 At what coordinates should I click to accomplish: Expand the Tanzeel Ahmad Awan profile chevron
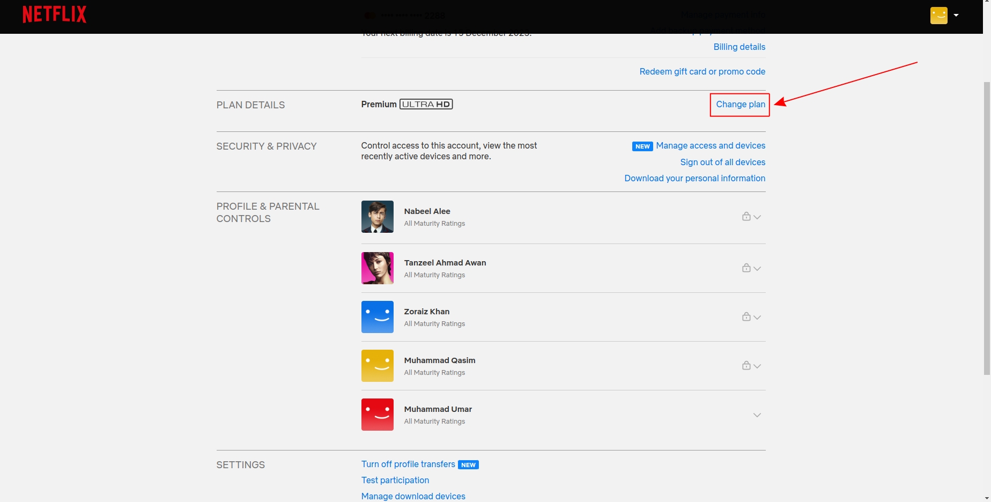(x=757, y=269)
